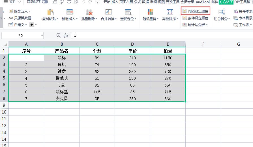The height and width of the screenshot is (147, 253).
Task: Go to the 审阅 tab
Action: click(153, 2)
